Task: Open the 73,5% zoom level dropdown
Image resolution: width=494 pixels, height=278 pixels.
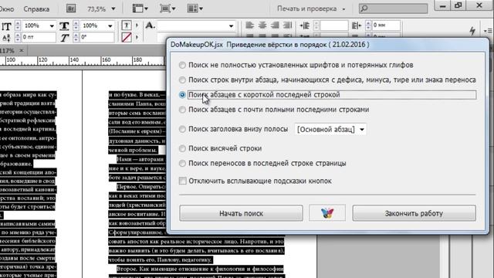Action: 113,8
